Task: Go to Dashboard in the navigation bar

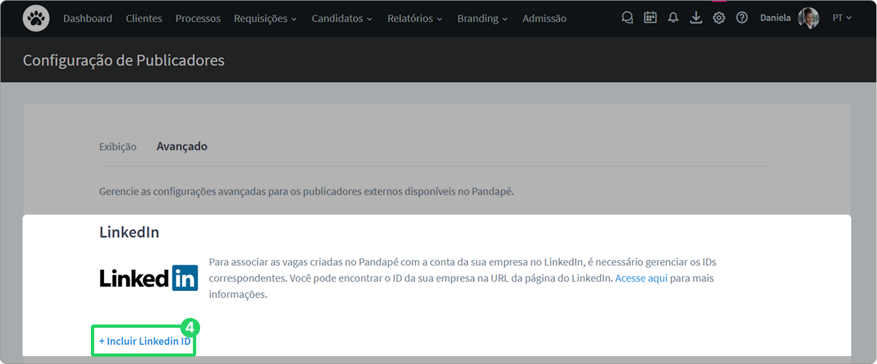Action: pos(88,18)
